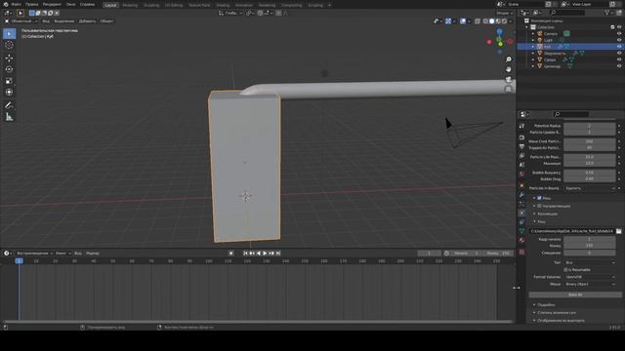Select the Rotate tool
The height and width of the screenshot is (351, 625).
pyautogui.click(x=9, y=69)
